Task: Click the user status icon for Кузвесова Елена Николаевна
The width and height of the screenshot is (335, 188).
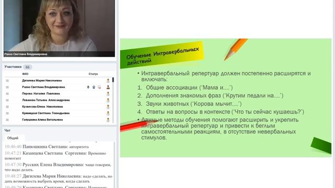Action: pos(108,107)
